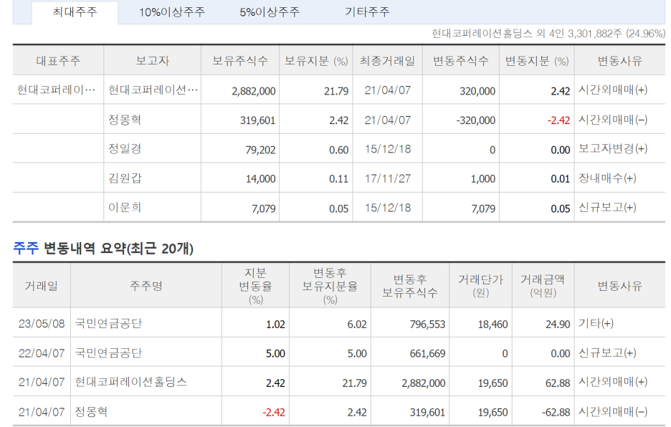Click the holdings value 14,000
The image size is (671, 427).
pos(261,179)
